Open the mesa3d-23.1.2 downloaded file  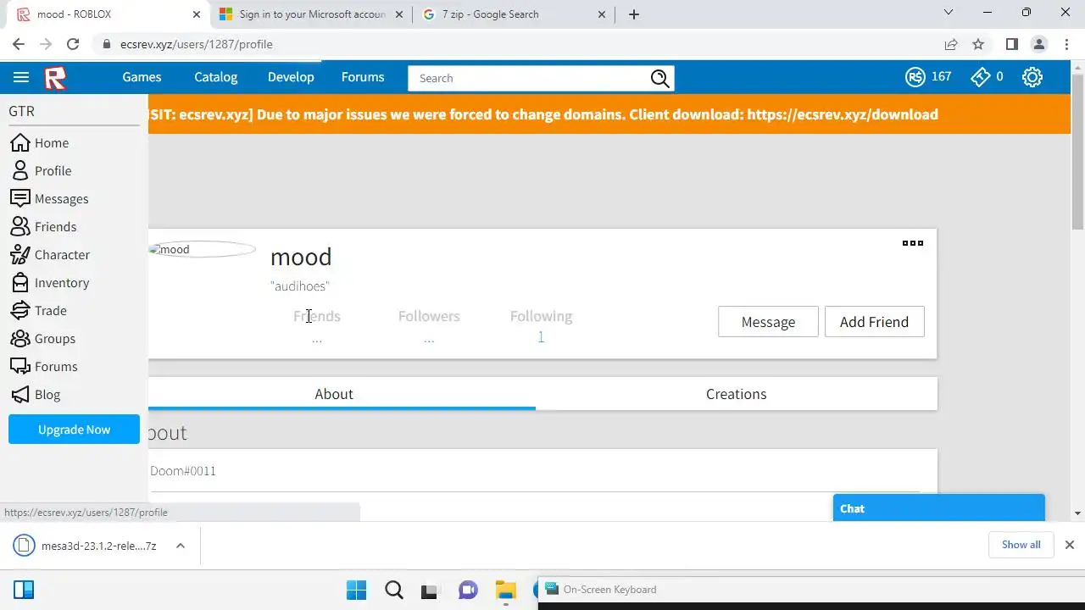tap(86, 546)
